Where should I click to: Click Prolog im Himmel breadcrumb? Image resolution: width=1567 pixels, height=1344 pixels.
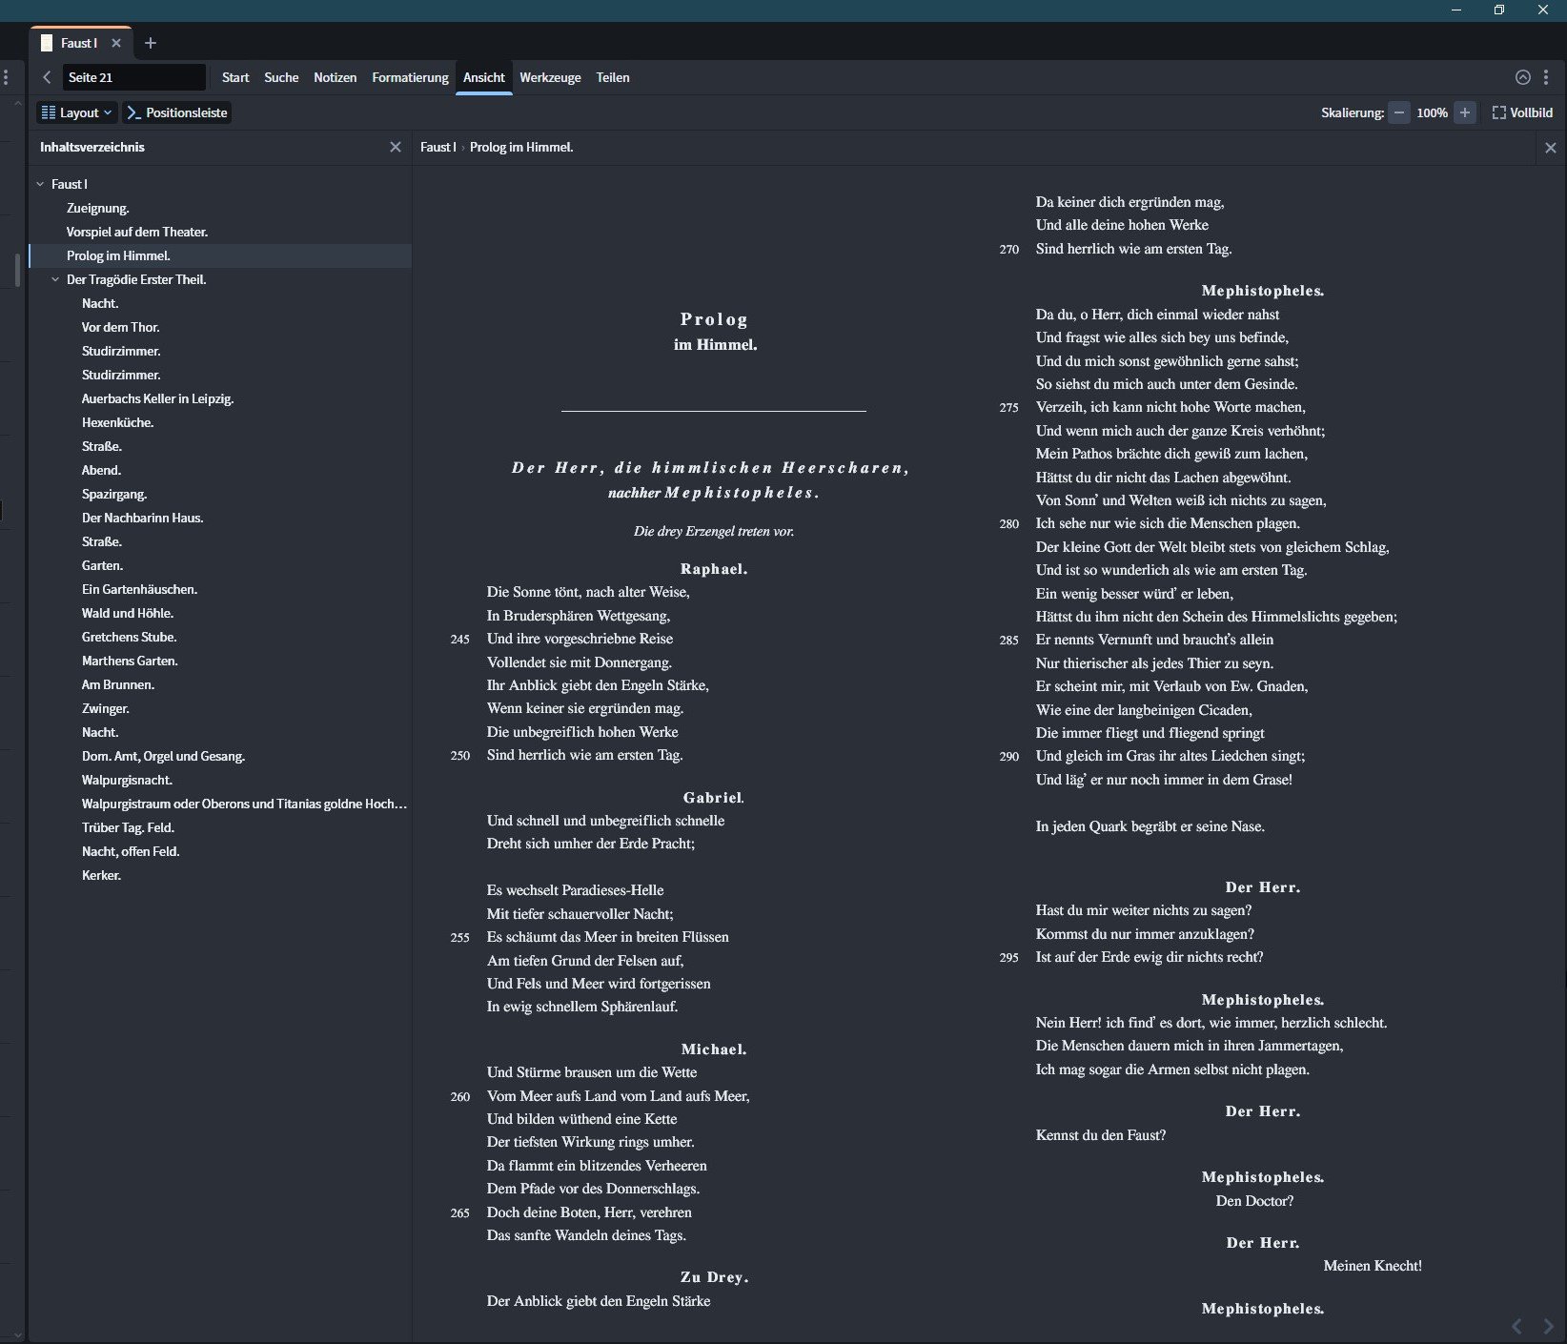pyautogui.click(x=521, y=147)
